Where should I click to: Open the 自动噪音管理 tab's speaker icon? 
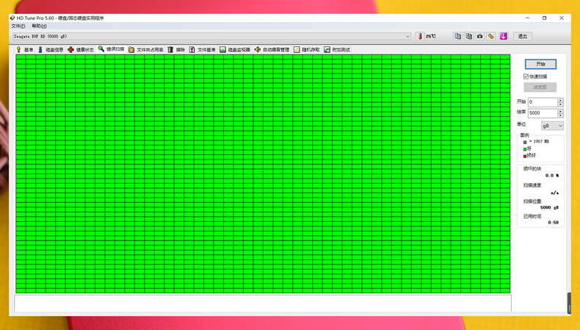coord(258,50)
